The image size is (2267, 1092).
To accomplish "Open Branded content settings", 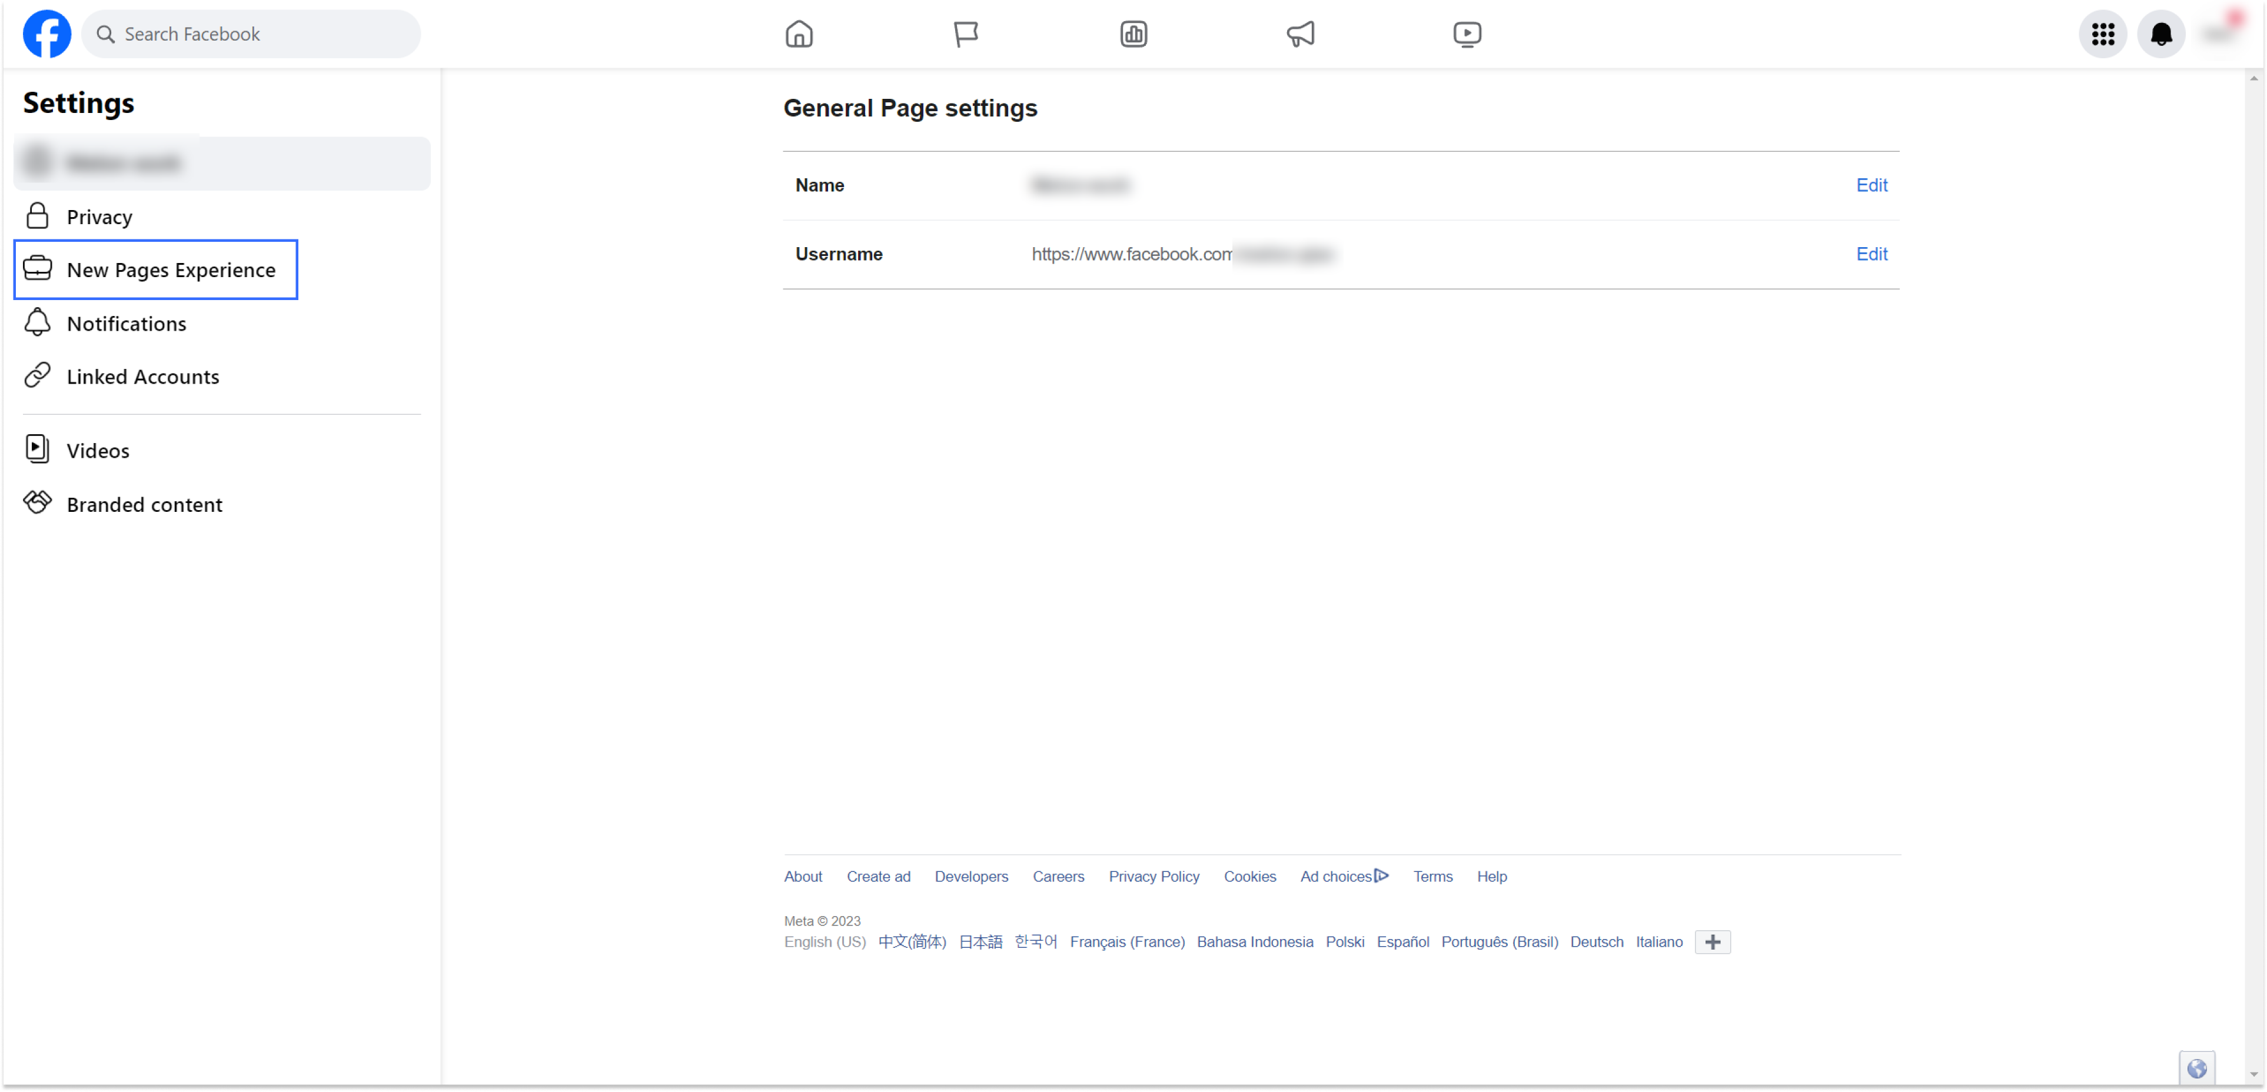I will click(x=144, y=504).
